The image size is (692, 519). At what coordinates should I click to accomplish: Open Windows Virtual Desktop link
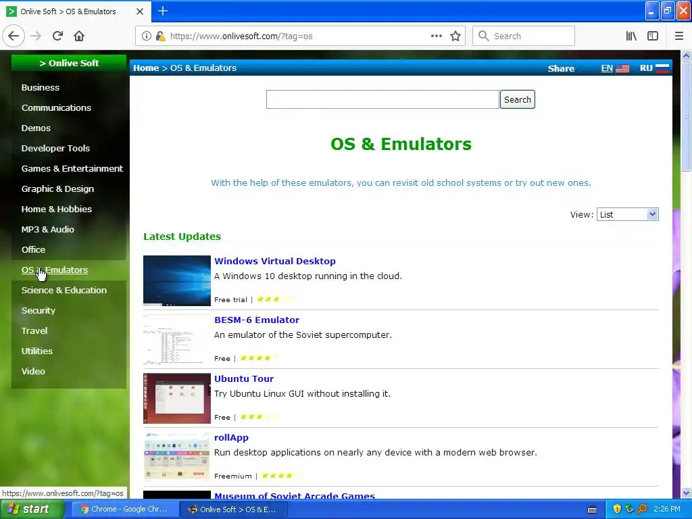tap(274, 261)
